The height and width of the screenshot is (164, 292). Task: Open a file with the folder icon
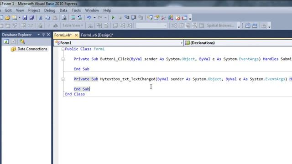7,18
